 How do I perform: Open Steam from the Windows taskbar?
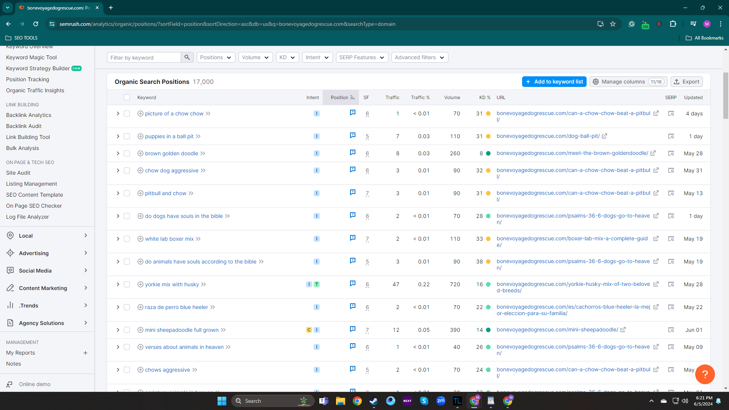374,401
